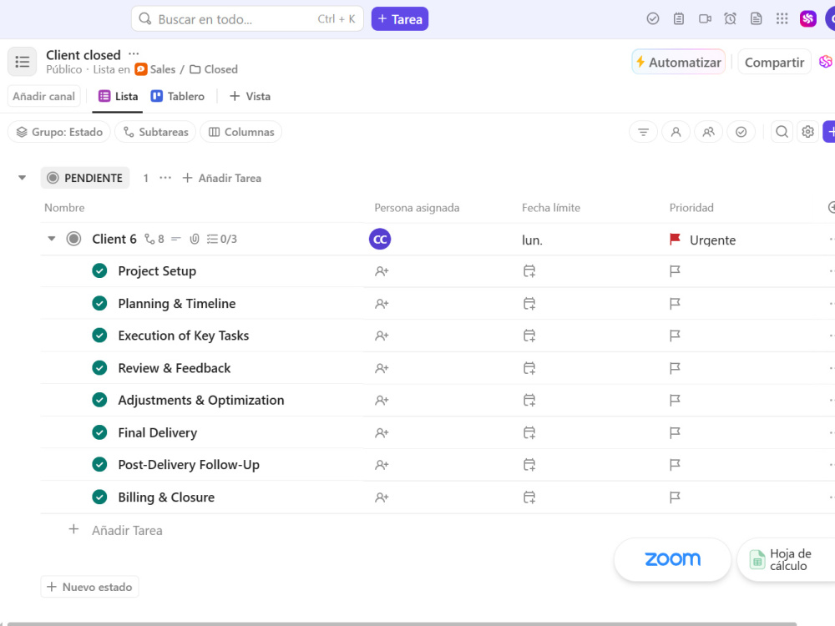
Task: Set a due date for Planning & Timeline
Action: point(529,304)
